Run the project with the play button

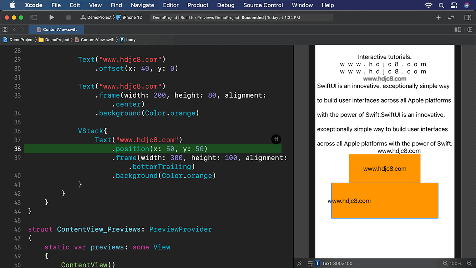point(52,17)
